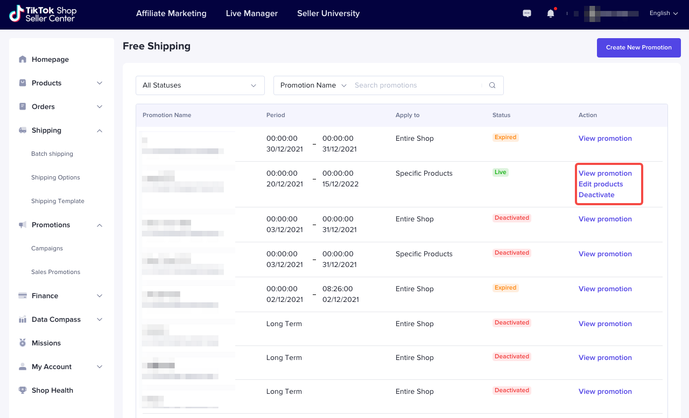Click the Missions medal icon

pos(23,343)
